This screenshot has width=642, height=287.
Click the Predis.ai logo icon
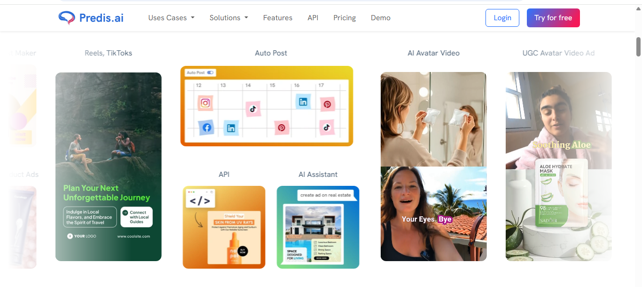tap(67, 18)
